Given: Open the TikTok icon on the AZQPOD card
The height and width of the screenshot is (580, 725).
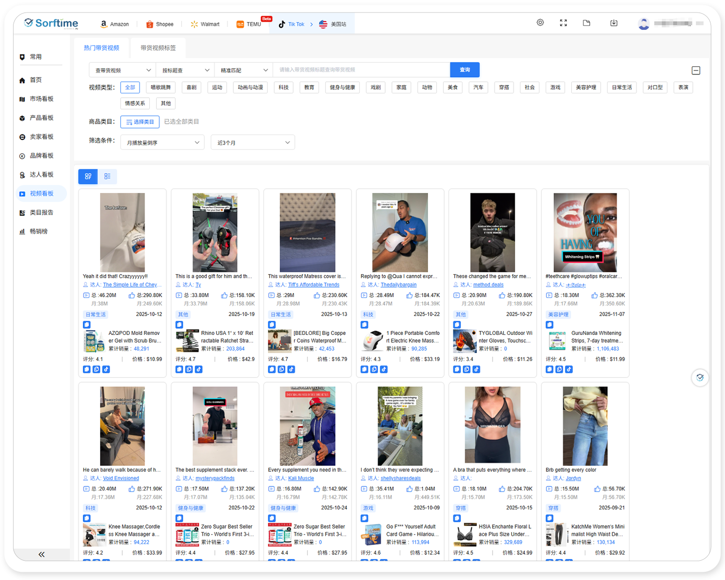Looking at the screenshot, I should point(106,369).
